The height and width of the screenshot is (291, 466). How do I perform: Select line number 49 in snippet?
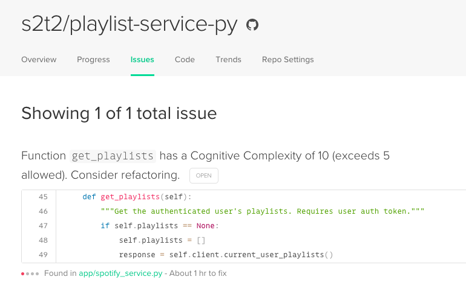click(x=42, y=255)
